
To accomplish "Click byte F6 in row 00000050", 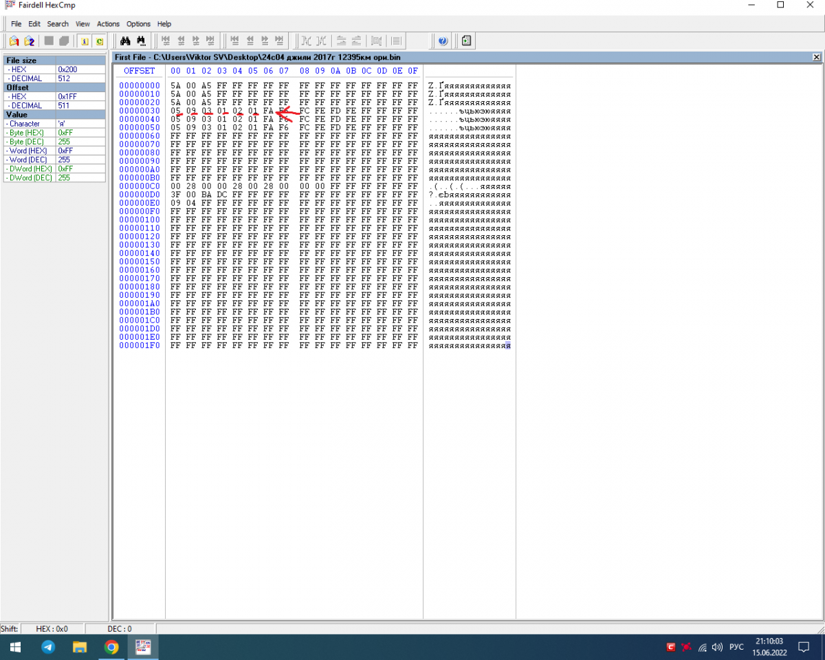I will [283, 128].
